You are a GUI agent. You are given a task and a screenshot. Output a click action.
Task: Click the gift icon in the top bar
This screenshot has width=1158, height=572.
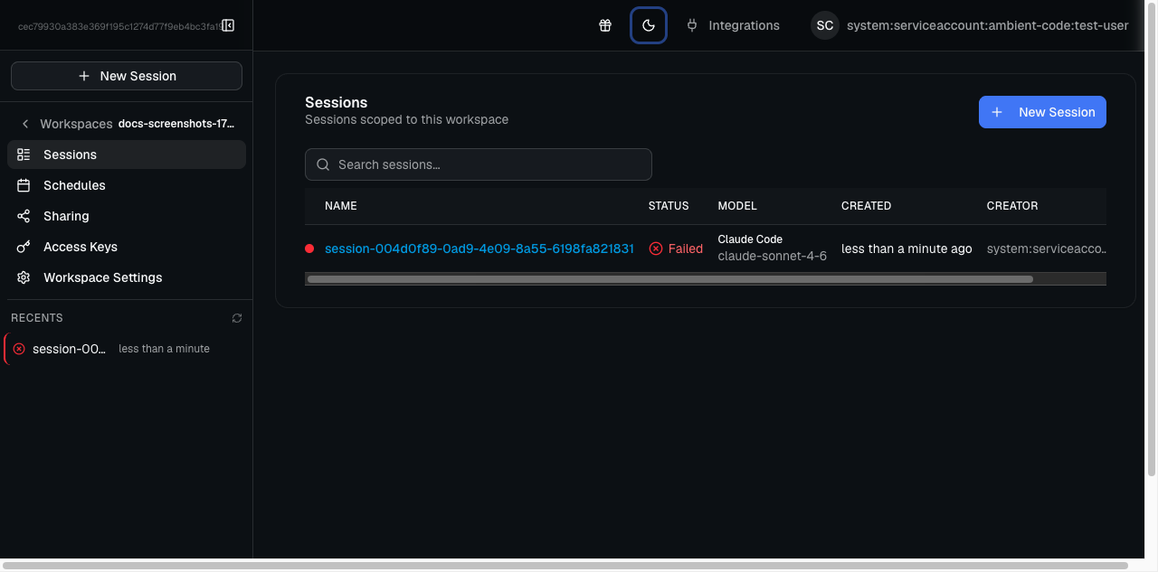[604, 25]
